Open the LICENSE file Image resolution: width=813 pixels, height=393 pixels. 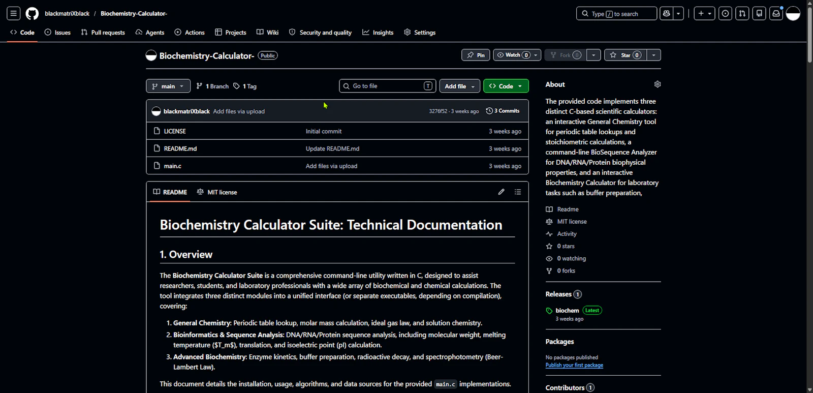[175, 131]
